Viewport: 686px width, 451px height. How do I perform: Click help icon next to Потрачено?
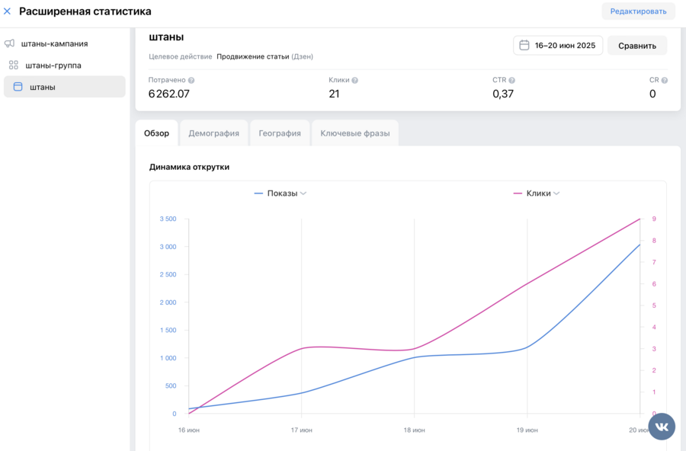(x=191, y=80)
